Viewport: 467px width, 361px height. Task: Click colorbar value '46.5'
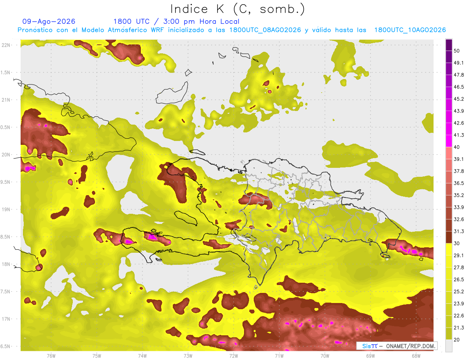tap(459, 87)
